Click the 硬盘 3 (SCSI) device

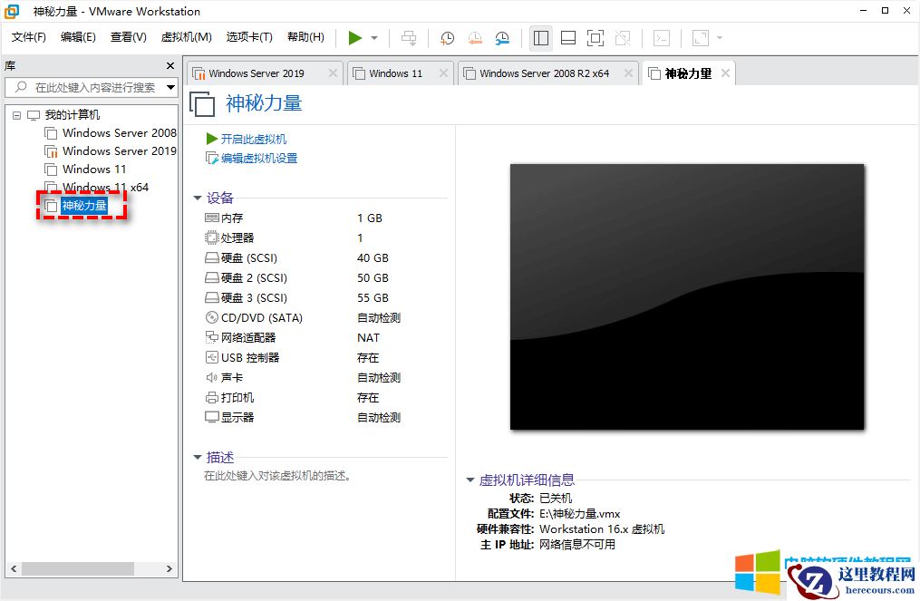click(x=297, y=298)
